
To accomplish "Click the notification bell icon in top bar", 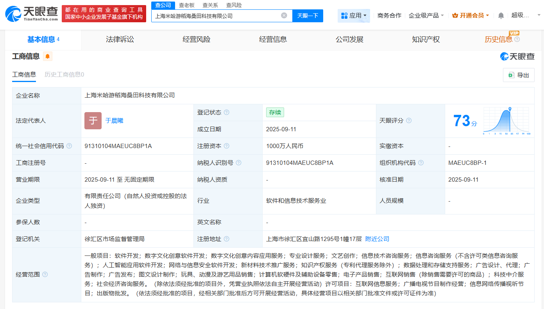I will coord(501,14).
